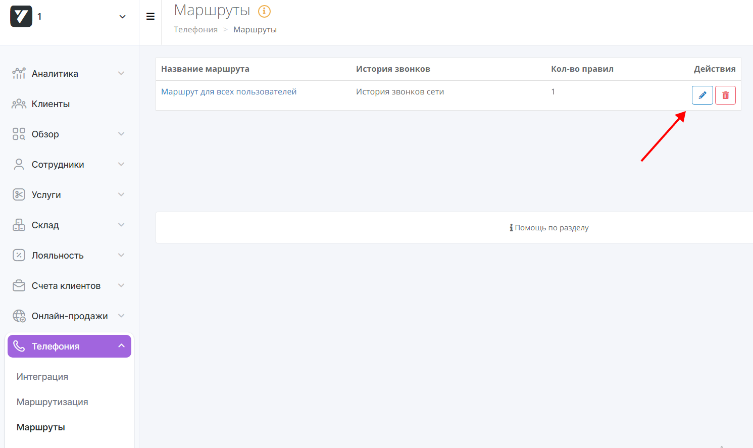Image resolution: width=753 pixels, height=448 pixels.
Task: Click Помощь по разделу help link
Action: (549, 228)
